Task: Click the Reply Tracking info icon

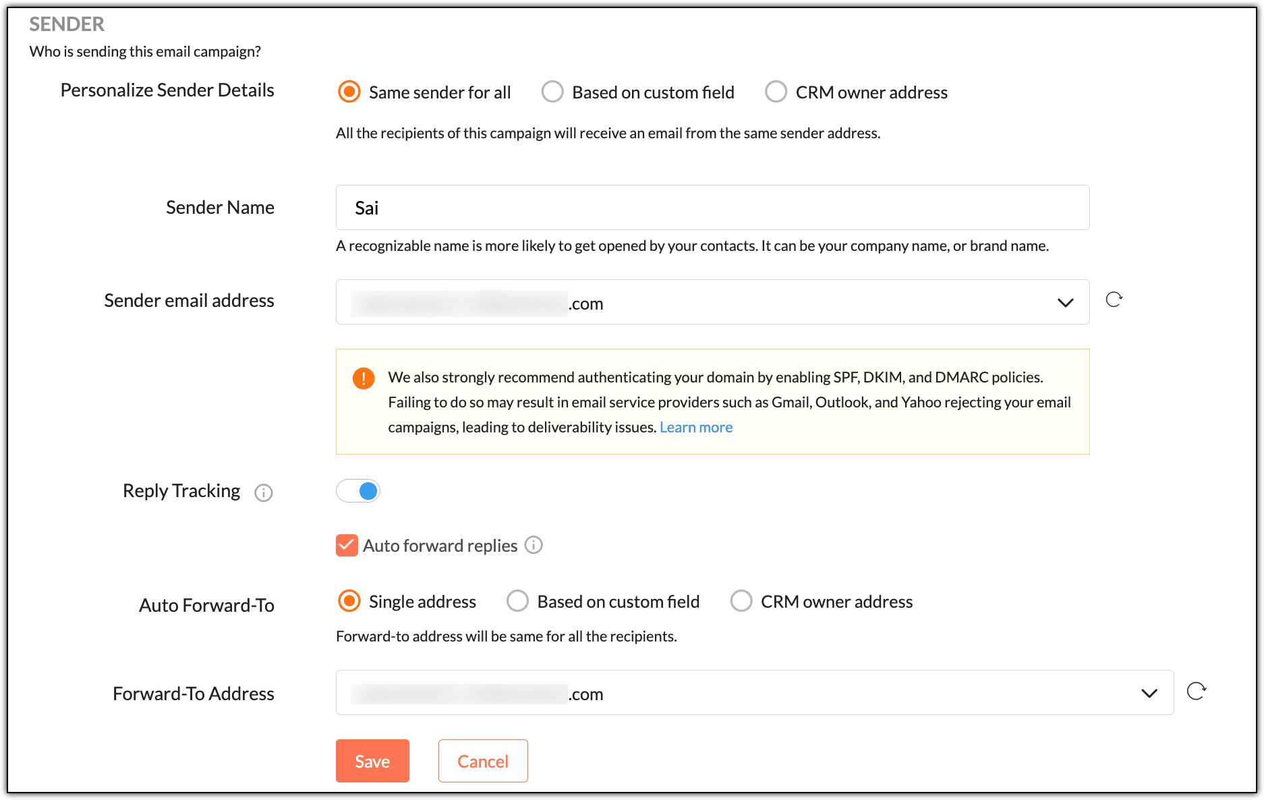Action: [x=264, y=493]
